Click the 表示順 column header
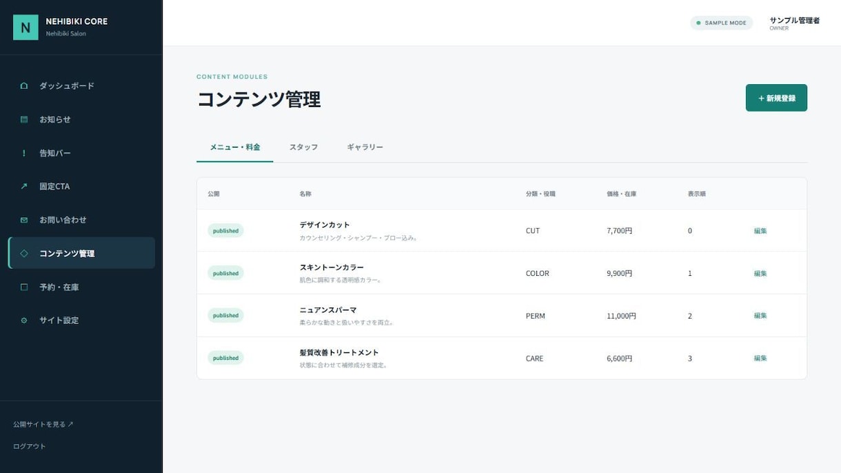Screen dimensions: 841x473 click(x=697, y=194)
